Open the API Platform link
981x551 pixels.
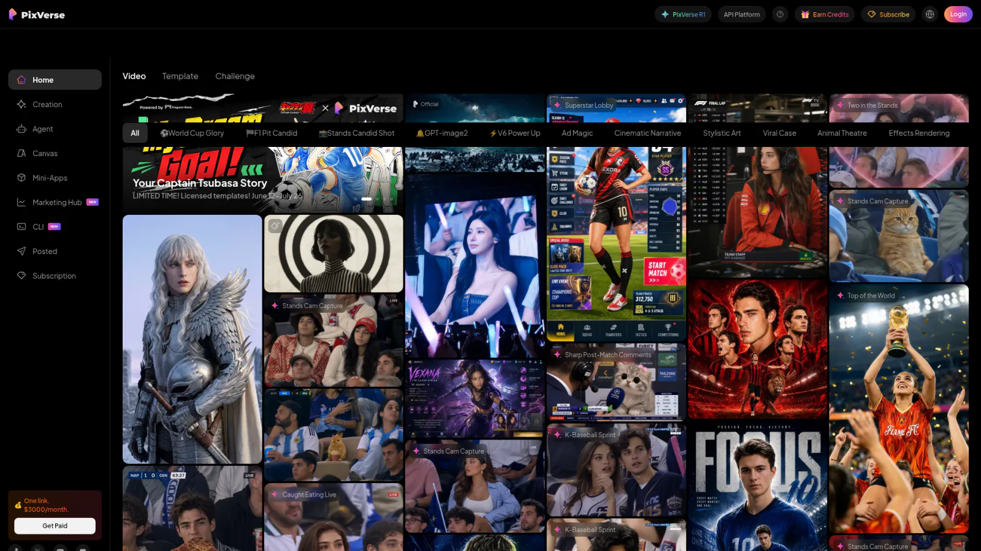(x=741, y=14)
